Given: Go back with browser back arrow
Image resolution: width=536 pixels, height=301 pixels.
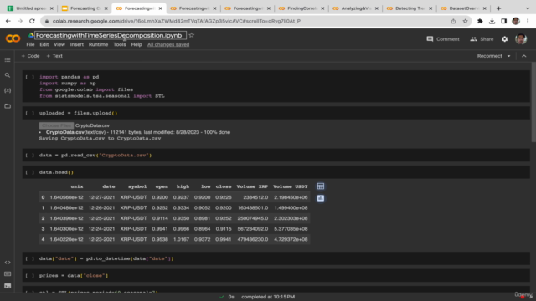Looking at the screenshot, I should click(8, 21).
